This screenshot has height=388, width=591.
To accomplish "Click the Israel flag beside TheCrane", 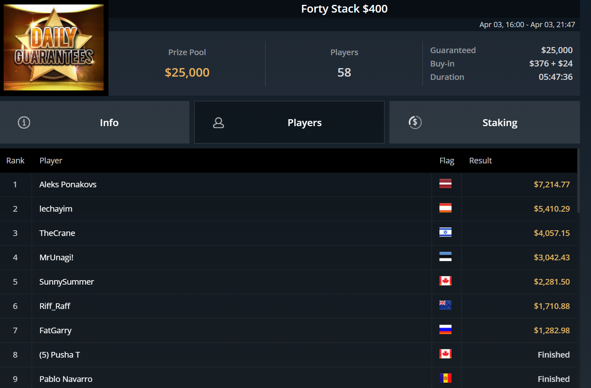I will (x=445, y=232).
